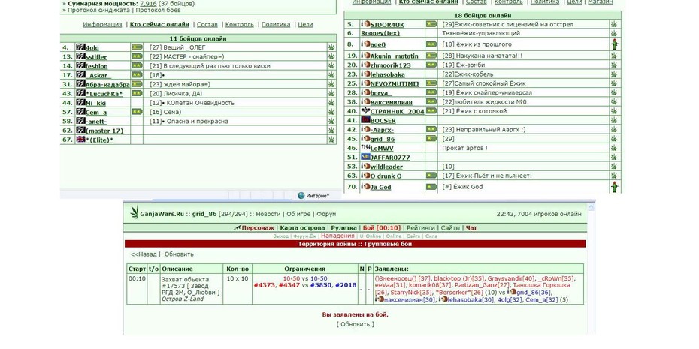The width and height of the screenshot is (699, 349).
Task: Open the Протокол синдиката link
Action: click(x=99, y=10)
